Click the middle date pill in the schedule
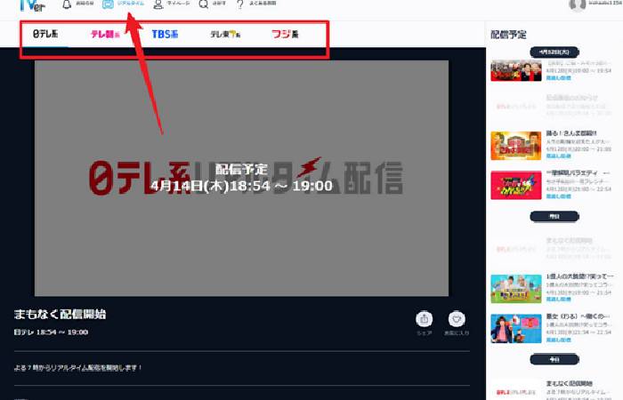 [x=554, y=216]
